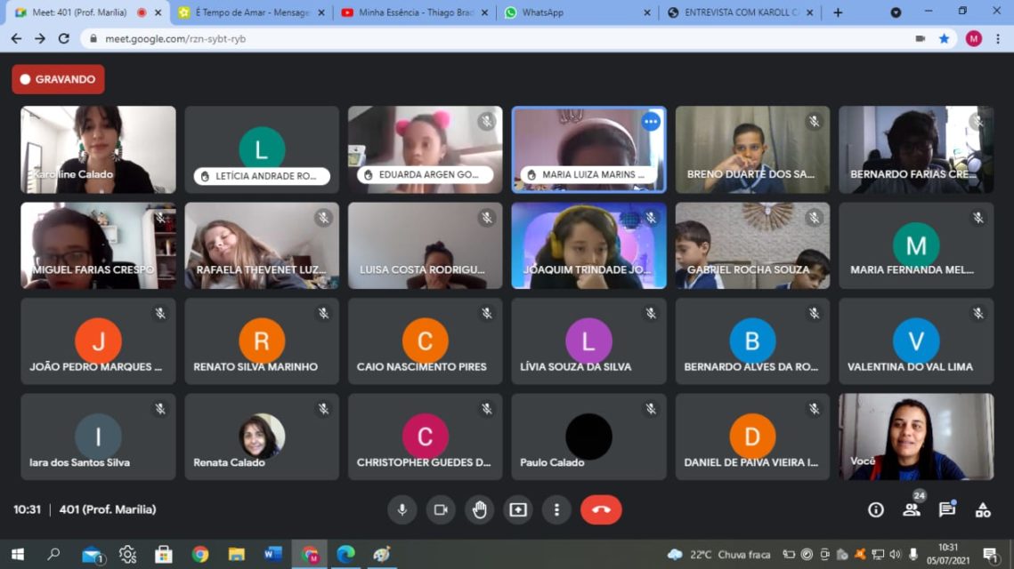Open activities shapes icon
Image resolution: width=1014 pixels, height=569 pixels.
click(x=983, y=509)
